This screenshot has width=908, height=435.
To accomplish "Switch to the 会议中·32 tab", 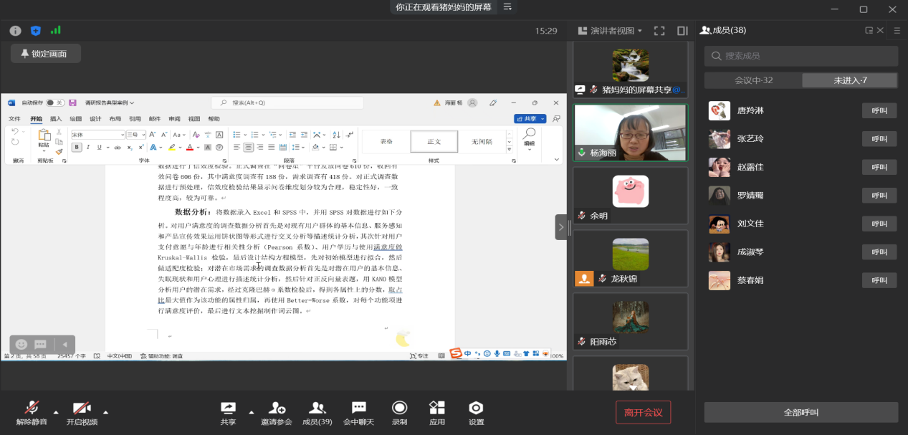I will point(753,80).
